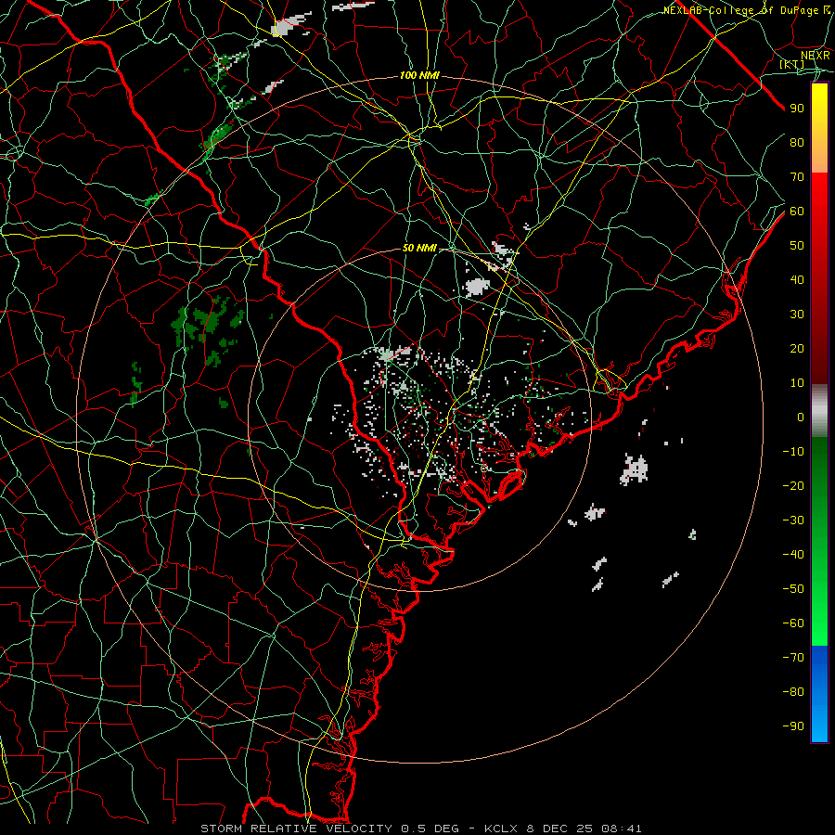Click the -60 value on the velocity scale

pyautogui.click(x=793, y=623)
